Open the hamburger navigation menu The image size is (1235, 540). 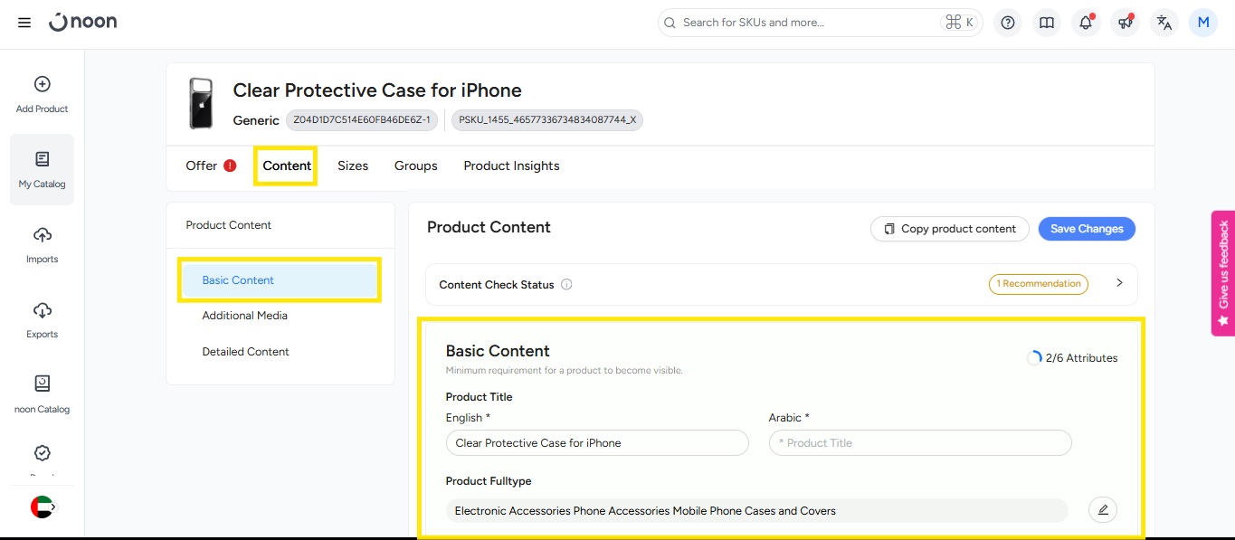pos(24,23)
